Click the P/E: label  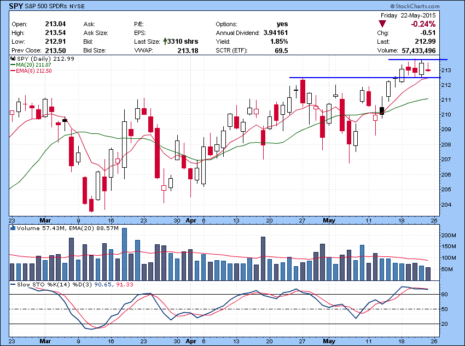click(x=139, y=24)
